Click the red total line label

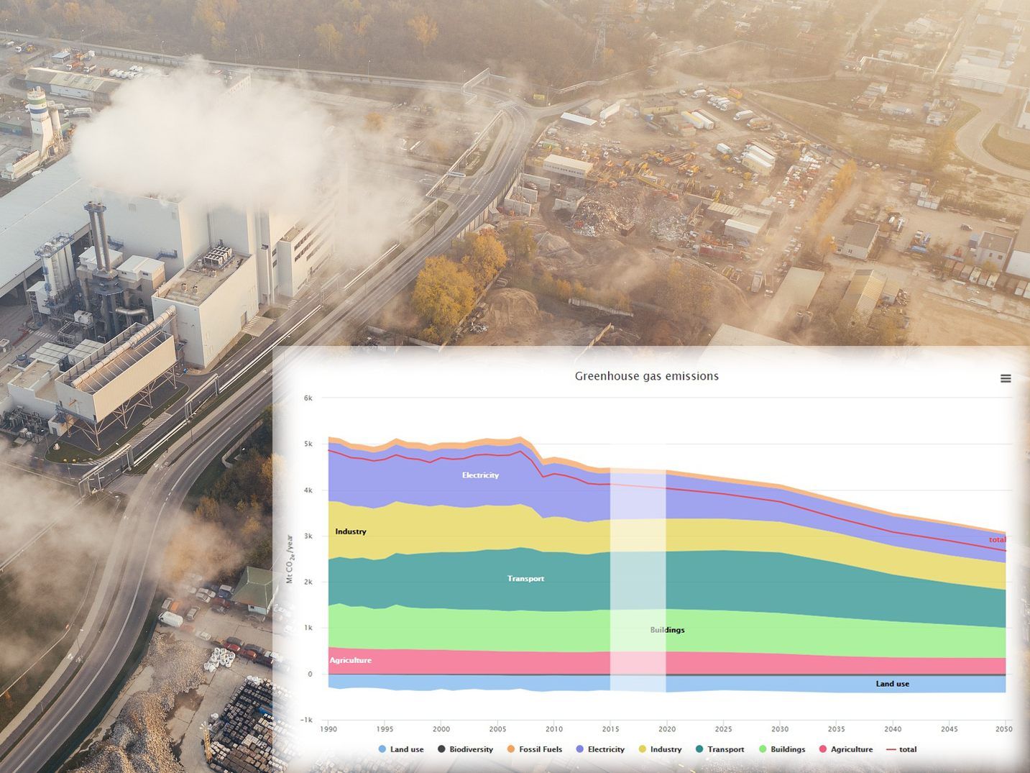click(997, 539)
